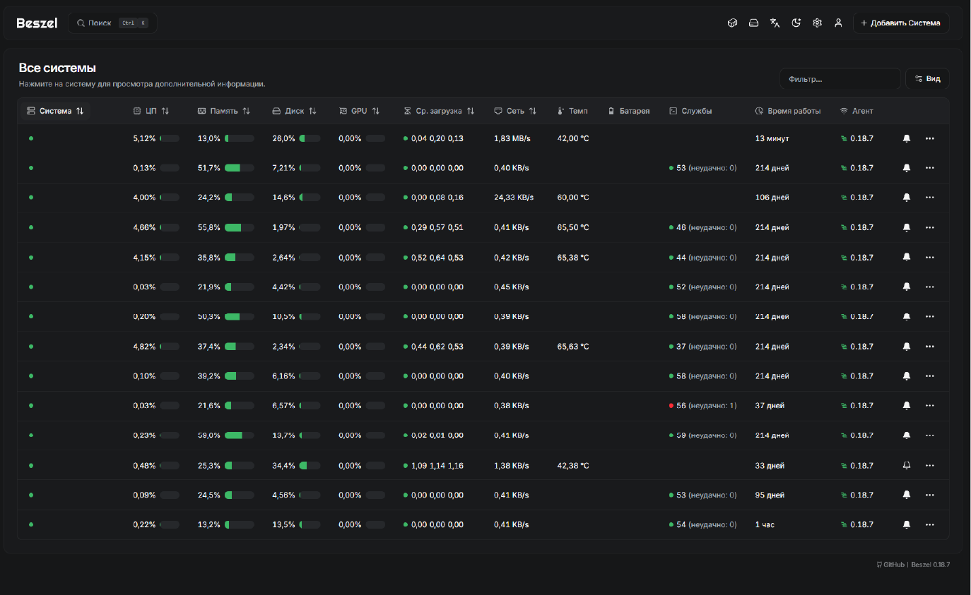The height and width of the screenshot is (595, 971).
Task: Sort the table by the Память column
Action: [224, 111]
